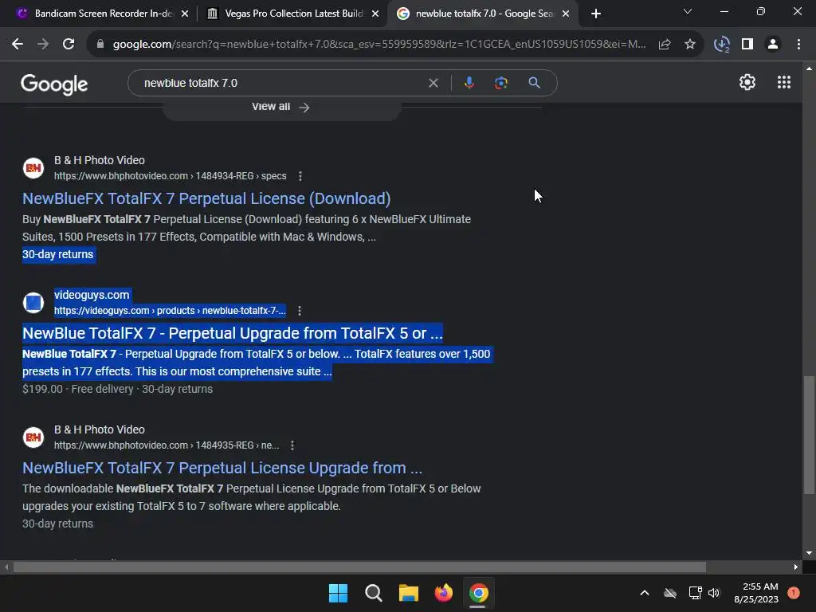Viewport: 816px width, 612px height.
Task: Open Chrome profile avatar
Action: 773,45
